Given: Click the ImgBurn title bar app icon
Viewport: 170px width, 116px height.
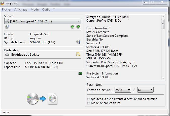Looking at the screenshot, I should tap(2, 3).
